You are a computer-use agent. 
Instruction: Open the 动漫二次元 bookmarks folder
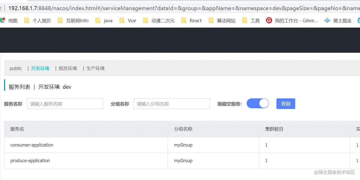(145, 21)
